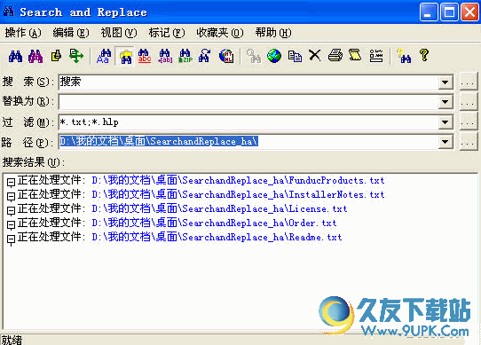
Task: Open the 帮助(H) menu
Action: (x=273, y=33)
